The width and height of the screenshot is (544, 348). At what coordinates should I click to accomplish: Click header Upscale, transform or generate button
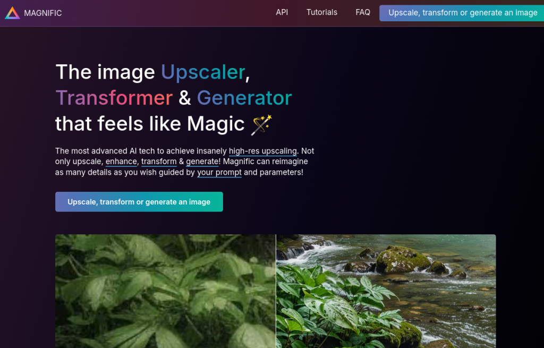point(462,13)
